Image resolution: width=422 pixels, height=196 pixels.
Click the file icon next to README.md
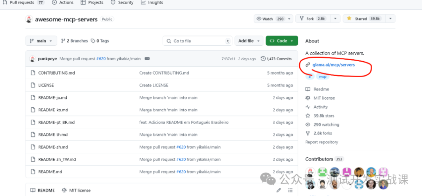33,172
